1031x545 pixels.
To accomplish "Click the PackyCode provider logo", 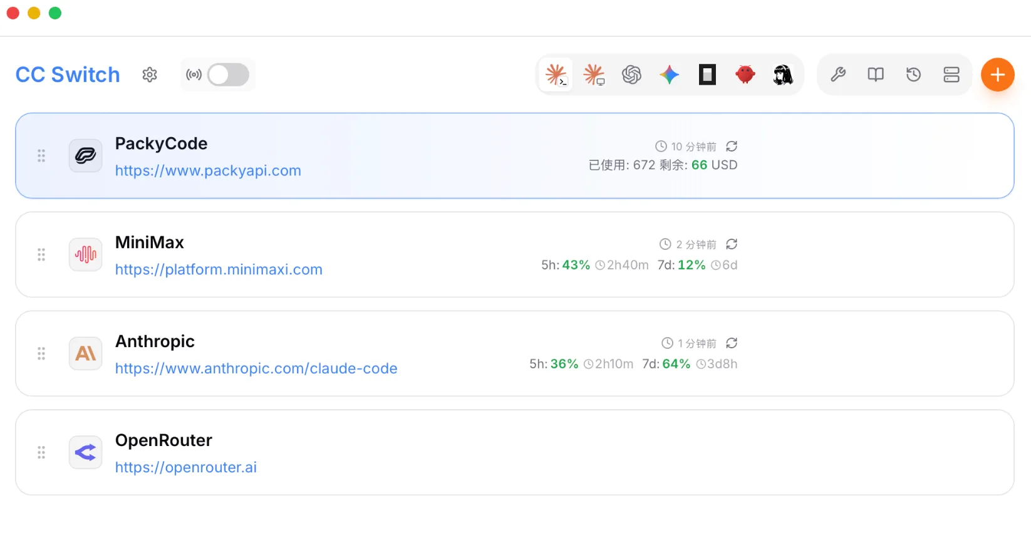I will [x=86, y=155].
